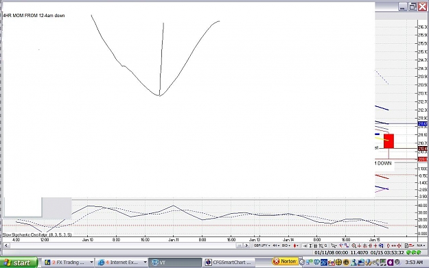The width and height of the screenshot is (429, 268).
Task: Open the BID price type dropdown
Action: tap(286, 245)
